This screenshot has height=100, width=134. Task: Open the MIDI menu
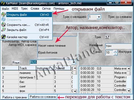(15, 9)
